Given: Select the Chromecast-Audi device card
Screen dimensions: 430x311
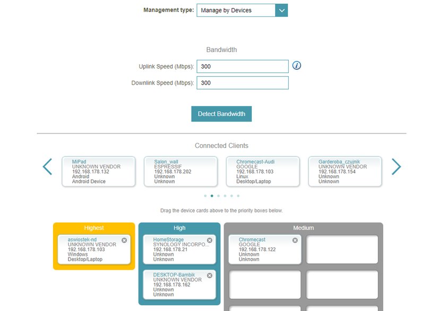Looking at the screenshot, I should point(263,172).
